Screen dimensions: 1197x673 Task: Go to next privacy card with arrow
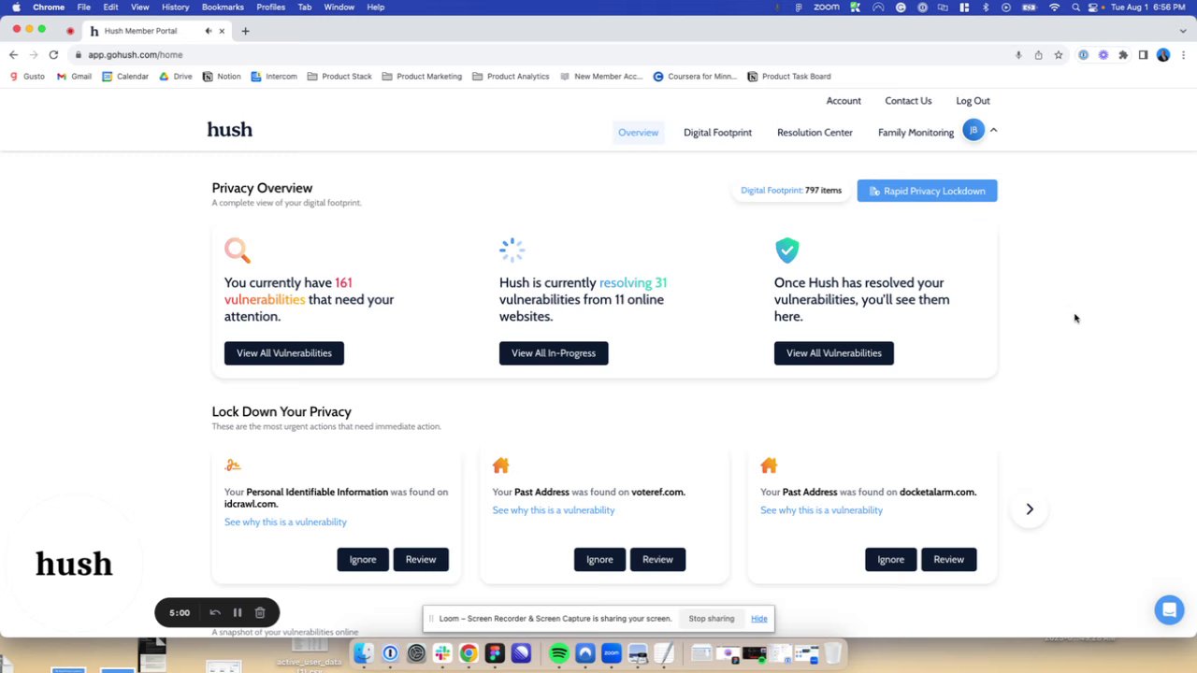tap(1030, 509)
